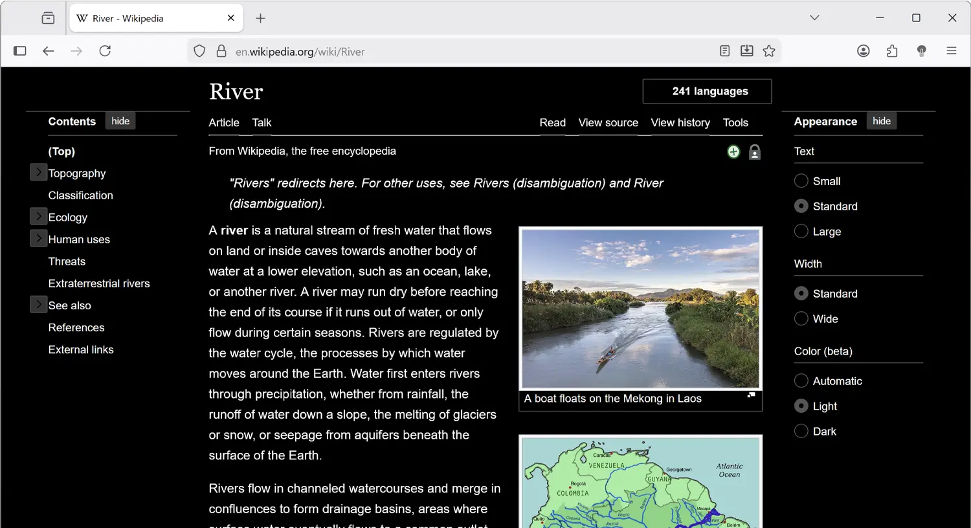The height and width of the screenshot is (528, 971).
Task: Open the Firefox account icon
Action: (864, 50)
